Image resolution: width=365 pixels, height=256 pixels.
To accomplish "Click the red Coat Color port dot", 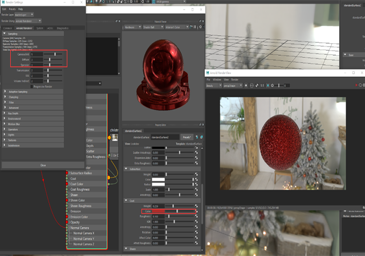I will pos(67,184).
